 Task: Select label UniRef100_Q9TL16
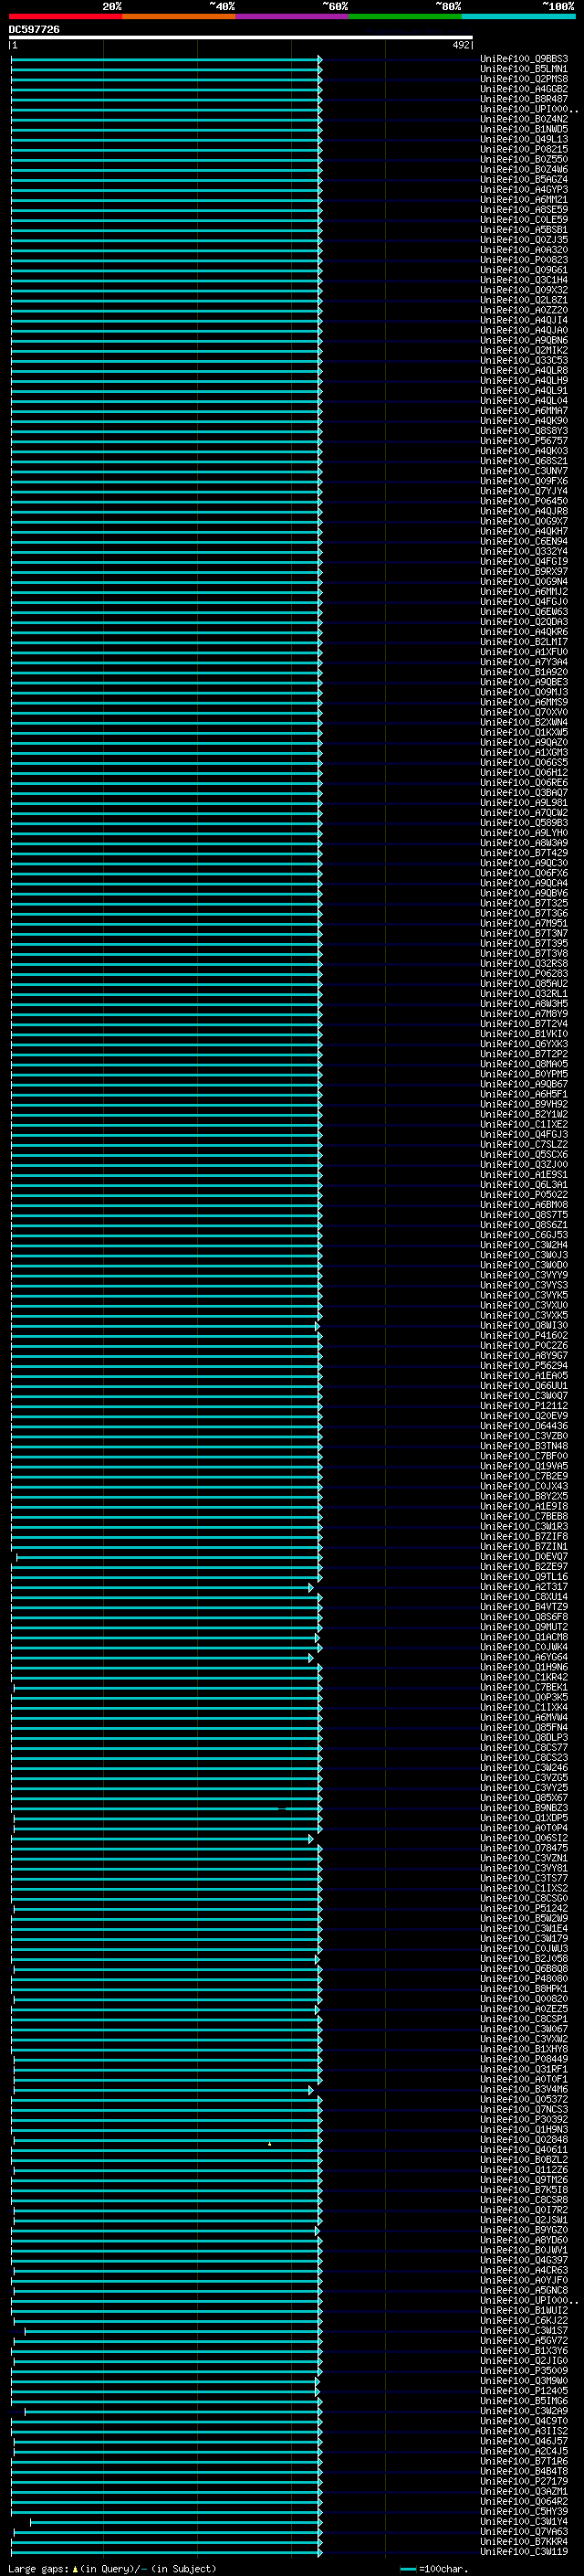(x=524, y=1577)
